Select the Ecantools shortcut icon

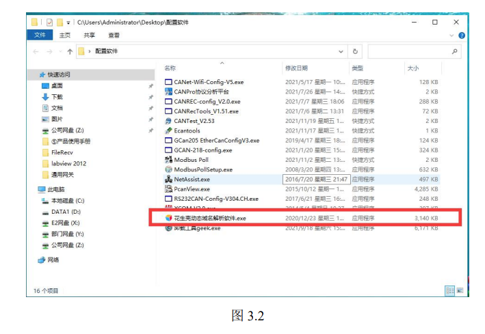click(168, 130)
